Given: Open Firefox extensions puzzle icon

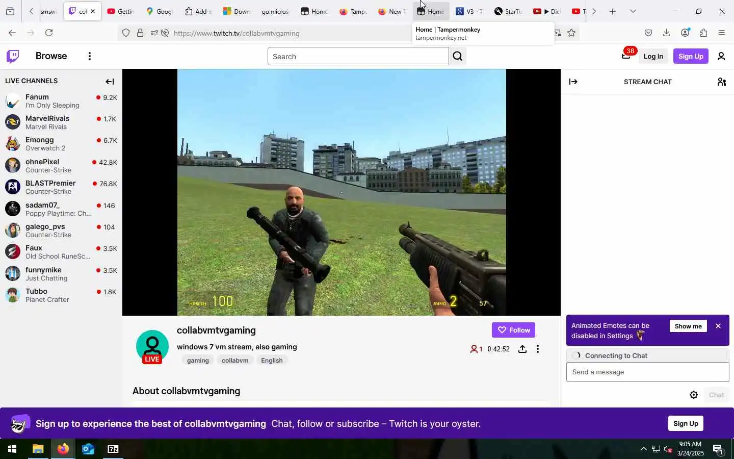Looking at the screenshot, I should 703,33.
